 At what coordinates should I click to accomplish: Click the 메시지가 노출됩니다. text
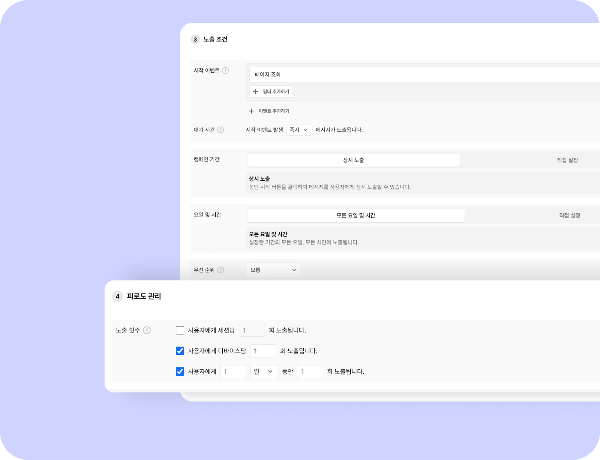pos(339,130)
